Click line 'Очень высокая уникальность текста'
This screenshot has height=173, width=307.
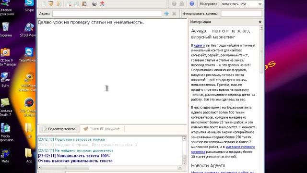75,161
